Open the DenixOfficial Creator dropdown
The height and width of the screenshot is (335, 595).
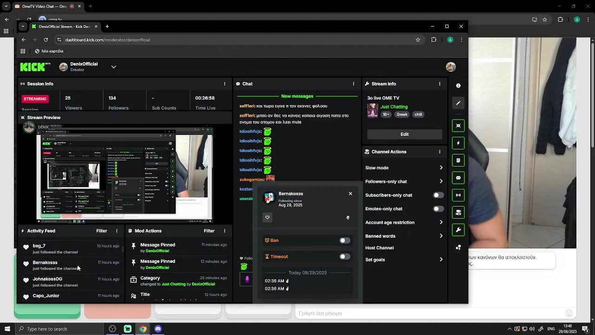point(113,67)
